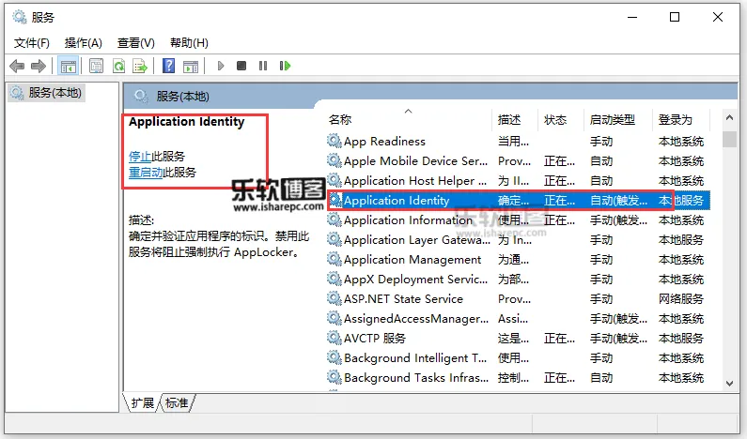The height and width of the screenshot is (439, 747).
Task: Open the 操作(A) menu
Action: 84,43
